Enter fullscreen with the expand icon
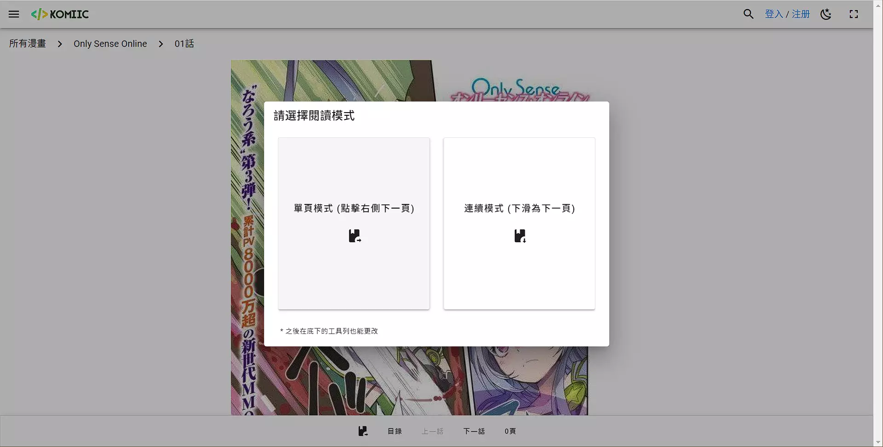 (x=854, y=14)
